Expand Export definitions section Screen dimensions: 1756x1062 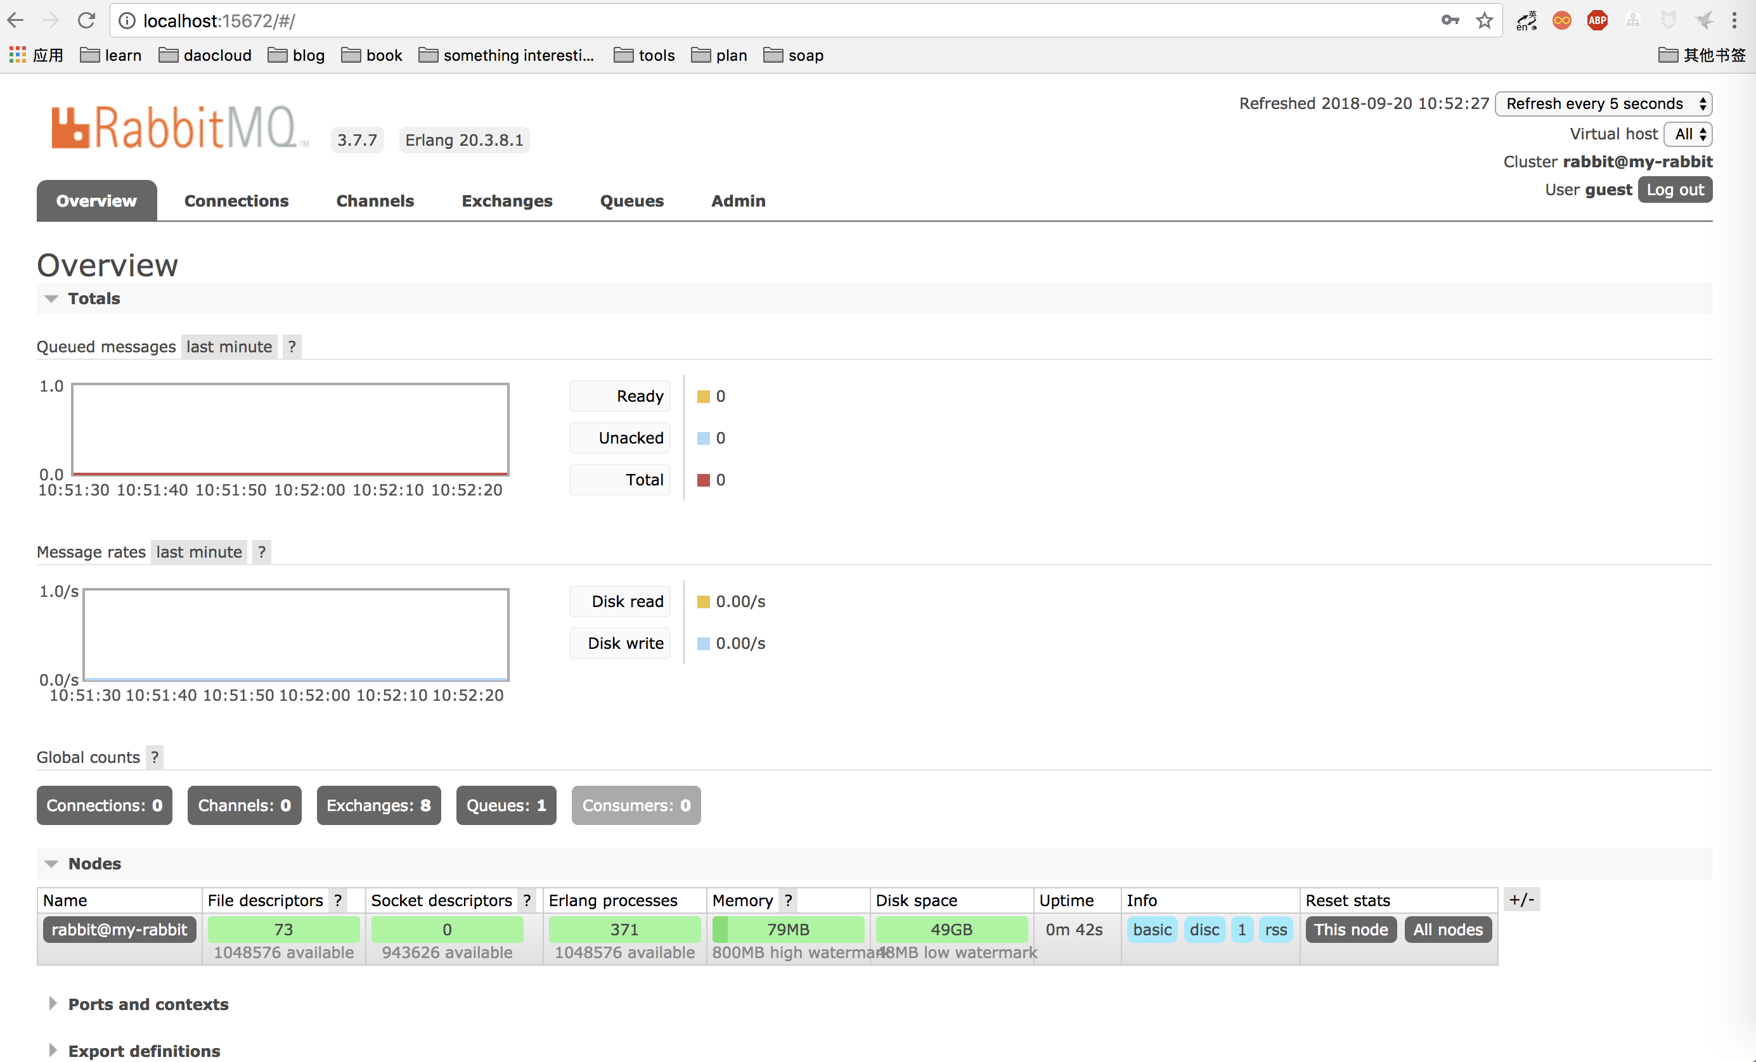click(x=143, y=1051)
